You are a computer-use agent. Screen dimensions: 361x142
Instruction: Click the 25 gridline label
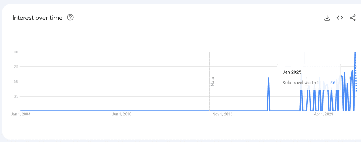click(16, 96)
